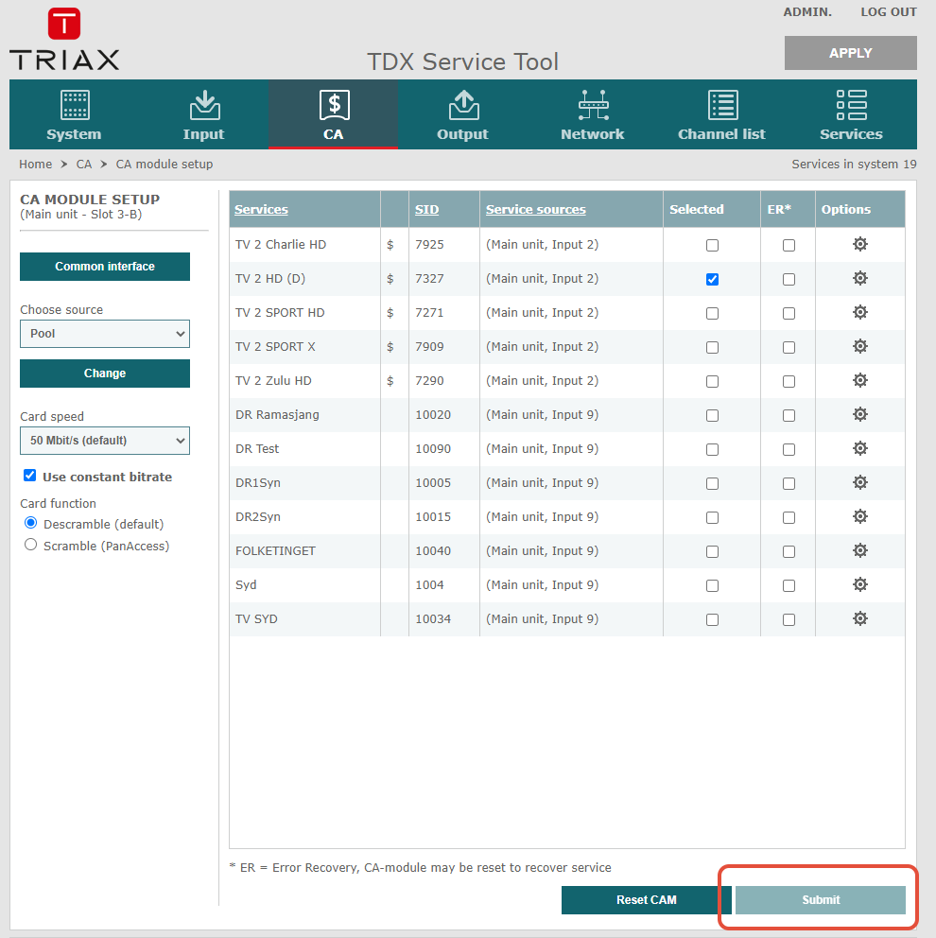Screen dimensions: 936x938
Task: Enable error recovery for Syd service
Action: pos(789,586)
